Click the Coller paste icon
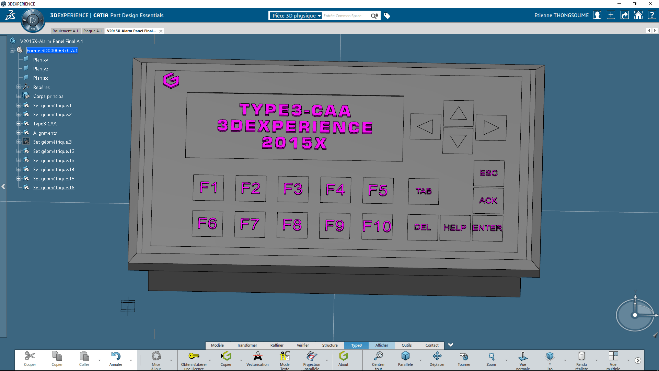Screen dimensions: 659x371 (84, 356)
